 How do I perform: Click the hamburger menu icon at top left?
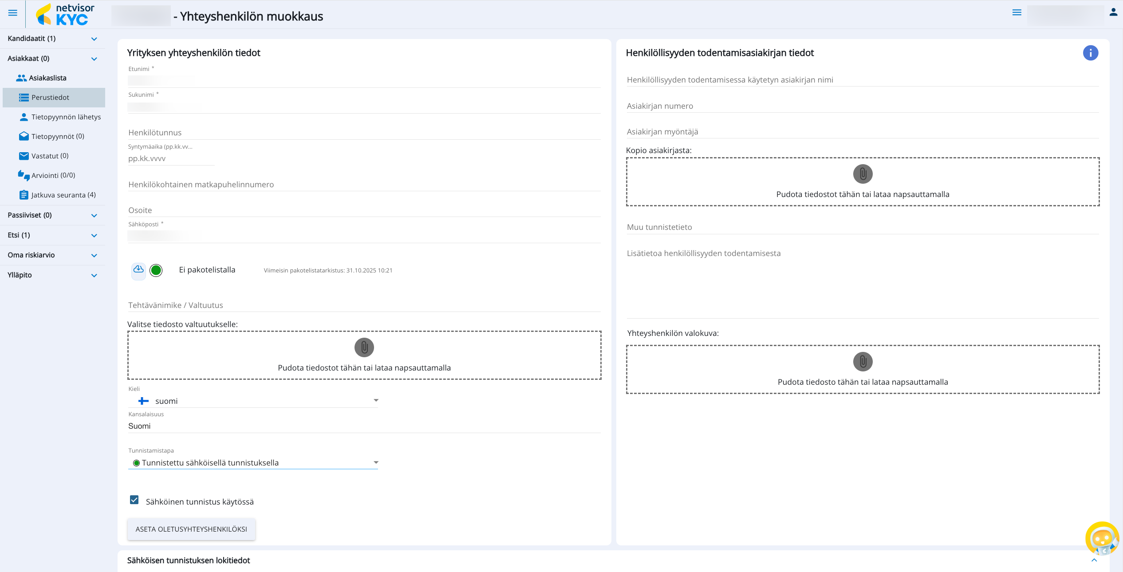[13, 13]
